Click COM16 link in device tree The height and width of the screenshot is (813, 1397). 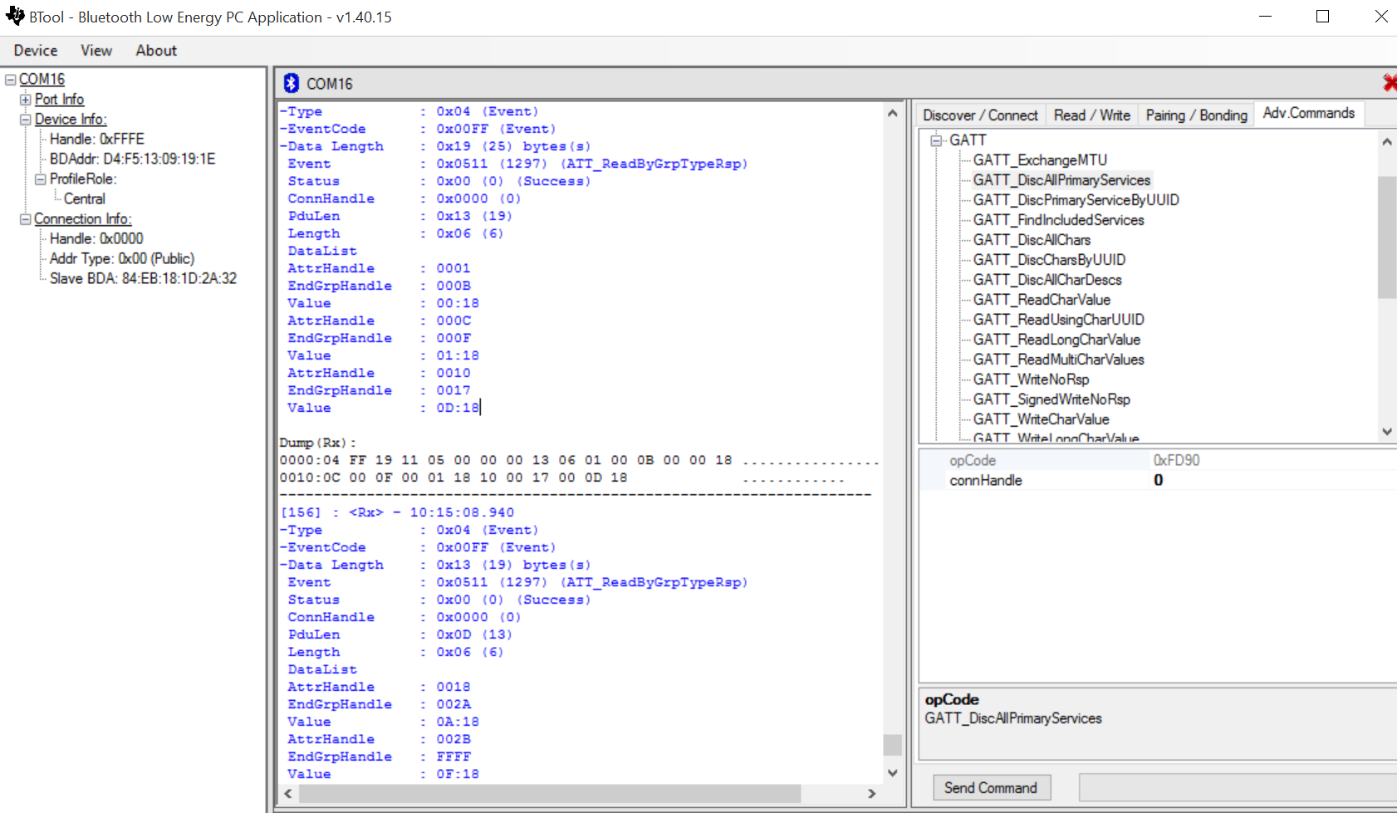click(x=42, y=80)
